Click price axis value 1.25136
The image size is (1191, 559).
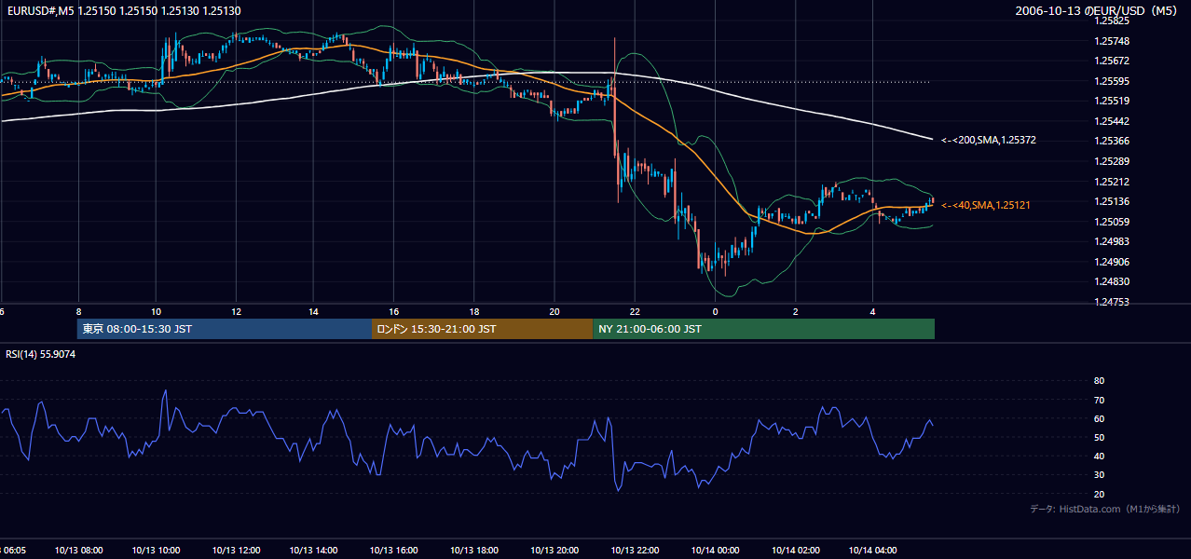[1110, 201]
